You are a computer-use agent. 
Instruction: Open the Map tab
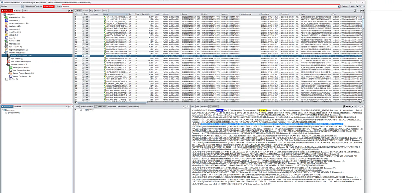coord(91,11)
